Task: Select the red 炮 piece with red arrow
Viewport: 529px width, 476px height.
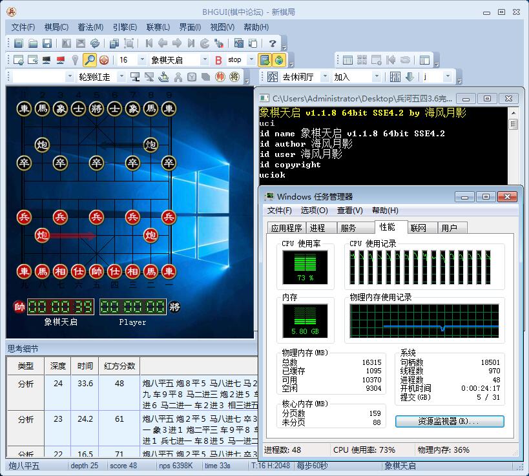Action: (x=42, y=235)
